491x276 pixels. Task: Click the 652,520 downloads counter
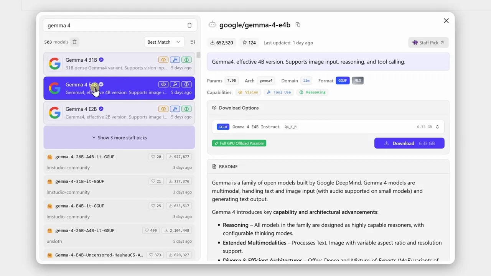pos(222,43)
